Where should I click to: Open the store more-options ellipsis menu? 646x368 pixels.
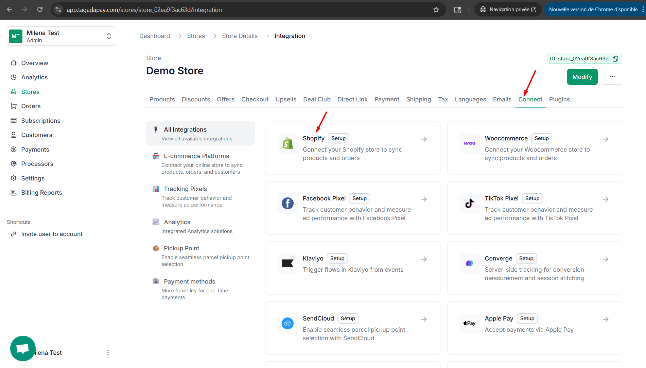click(x=612, y=77)
